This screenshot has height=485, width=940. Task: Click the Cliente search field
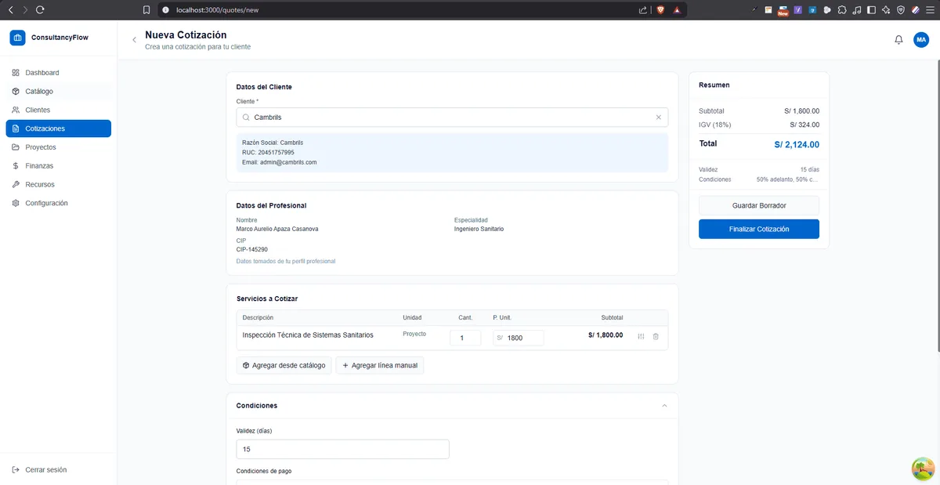(452, 118)
